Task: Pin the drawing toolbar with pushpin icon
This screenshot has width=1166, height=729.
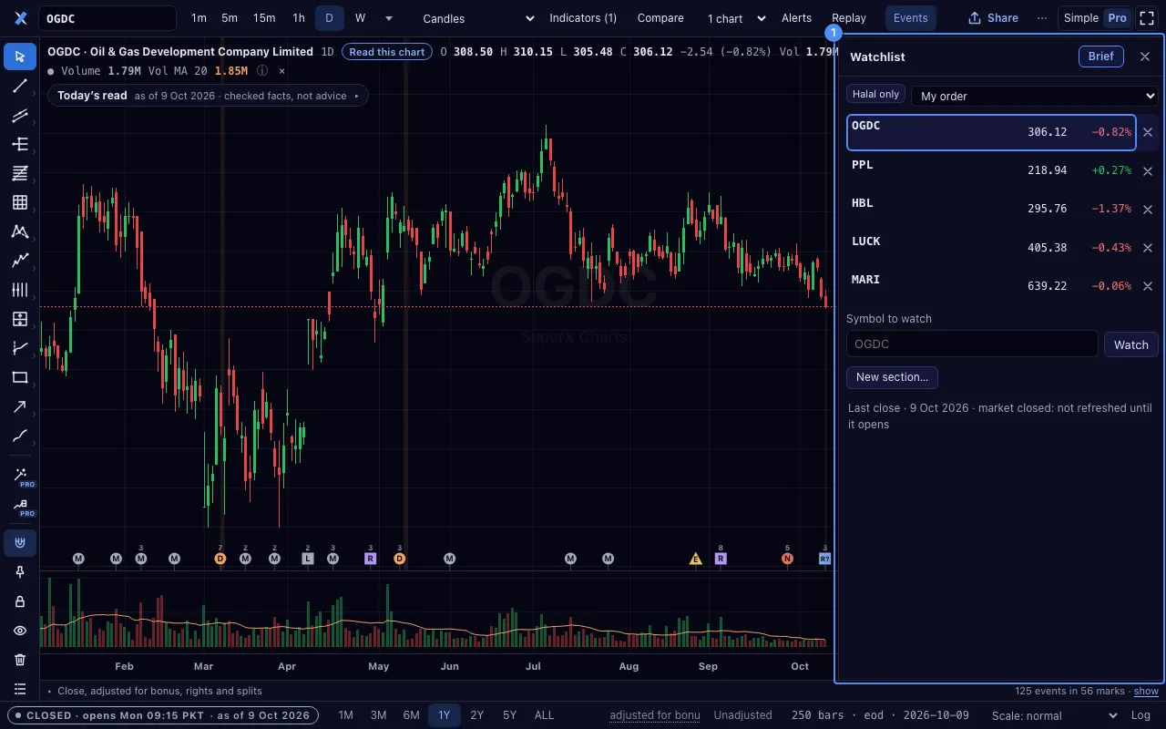Action: [x=20, y=572]
